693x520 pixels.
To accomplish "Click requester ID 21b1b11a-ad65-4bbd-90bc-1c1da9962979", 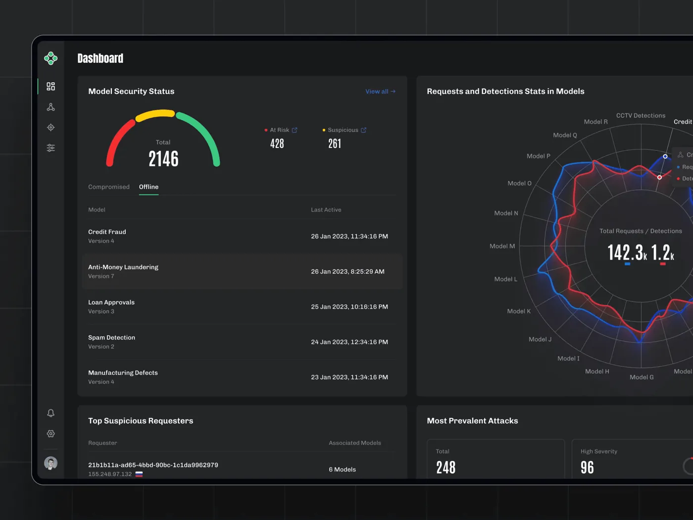I will tap(153, 465).
